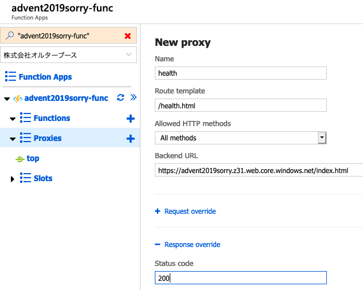
Task: Open the Request override link
Action: tap(190, 211)
